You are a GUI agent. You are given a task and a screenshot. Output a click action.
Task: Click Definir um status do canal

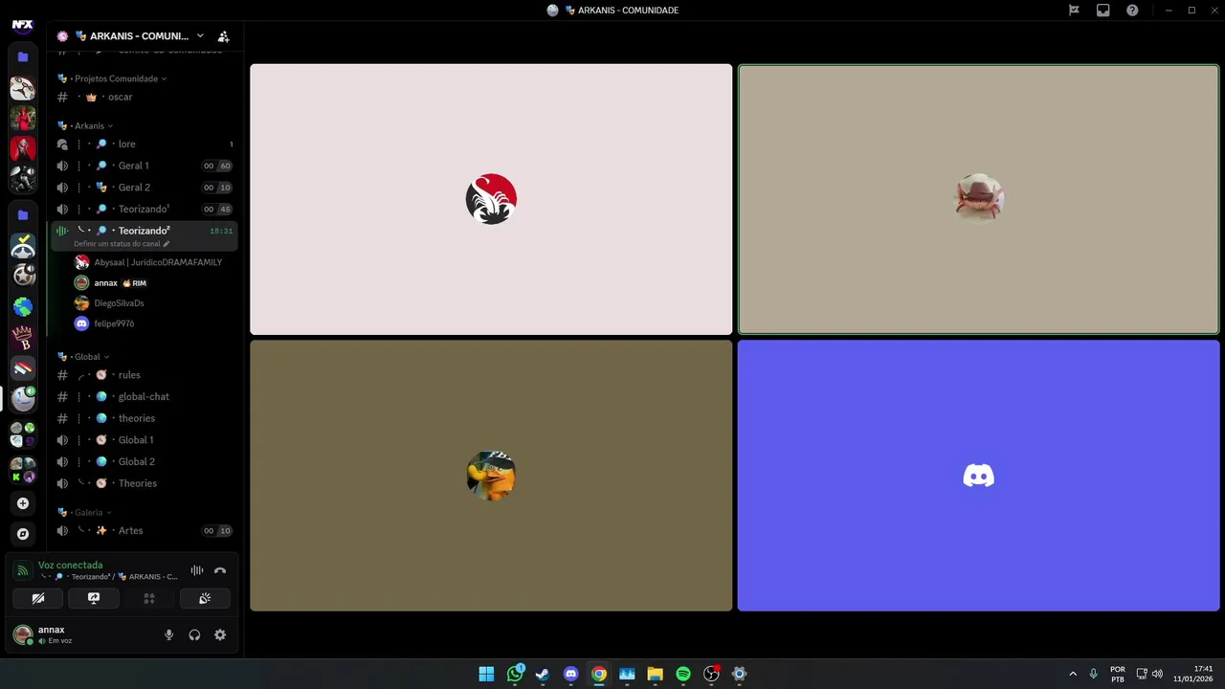point(116,244)
